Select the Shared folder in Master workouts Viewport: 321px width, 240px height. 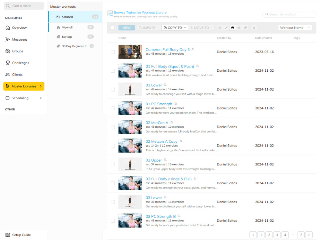pyautogui.click(x=75, y=17)
